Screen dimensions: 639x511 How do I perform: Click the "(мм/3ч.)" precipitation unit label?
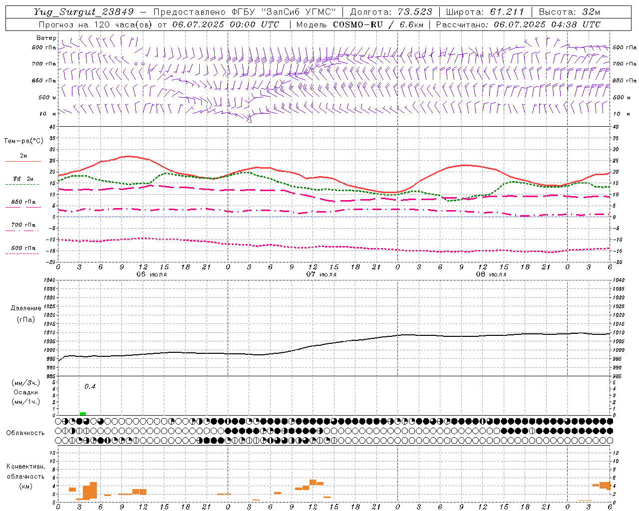[26, 383]
